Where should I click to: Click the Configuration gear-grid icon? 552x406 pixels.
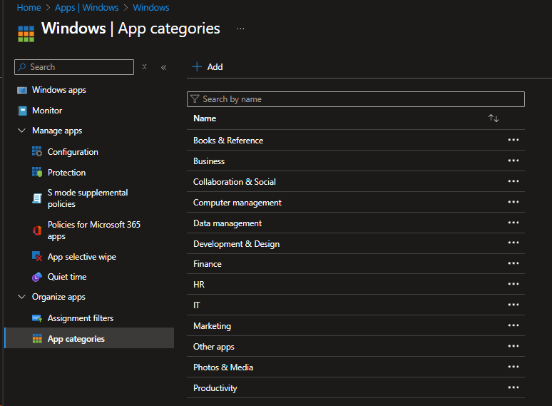pyautogui.click(x=37, y=151)
